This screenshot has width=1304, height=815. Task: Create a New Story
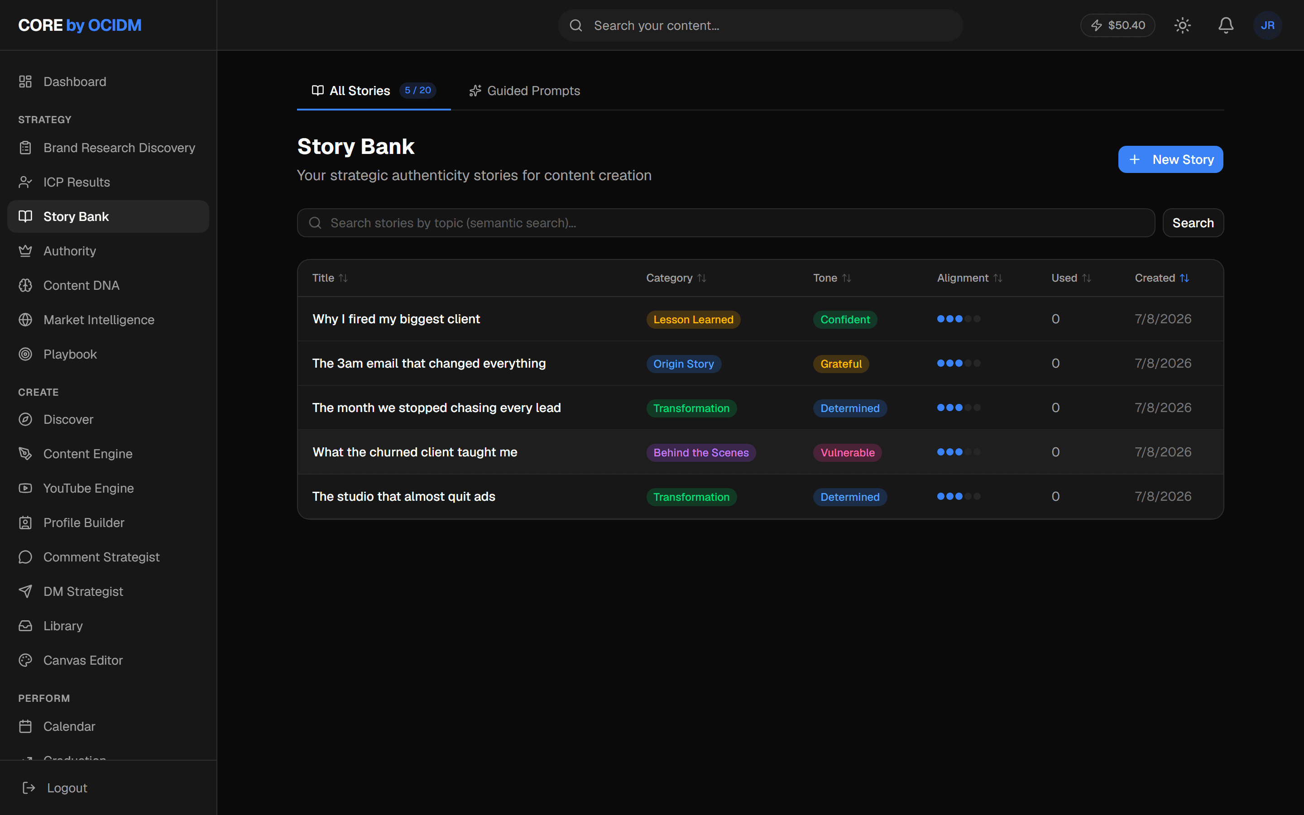(1170, 159)
